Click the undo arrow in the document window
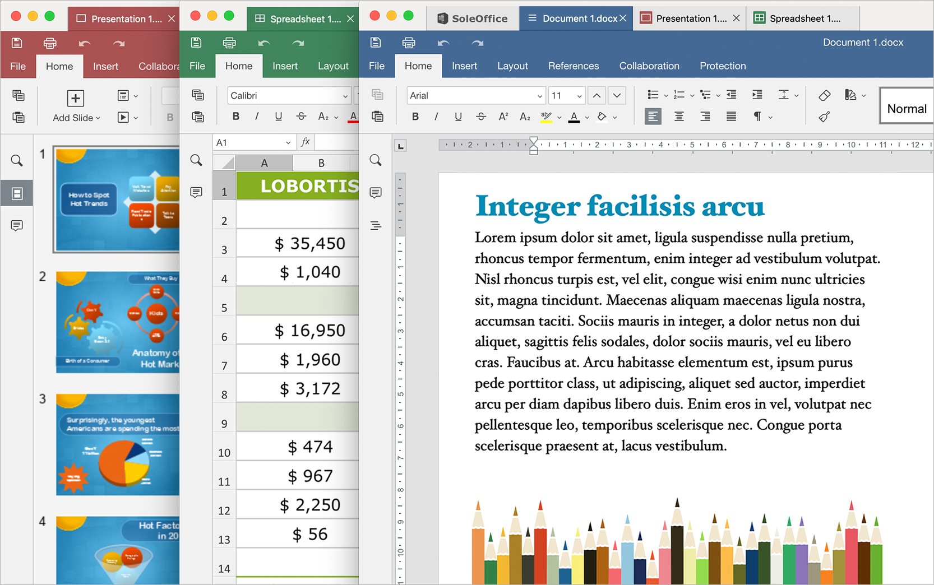This screenshot has width=934, height=585. pyautogui.click(x=443, y=43)
